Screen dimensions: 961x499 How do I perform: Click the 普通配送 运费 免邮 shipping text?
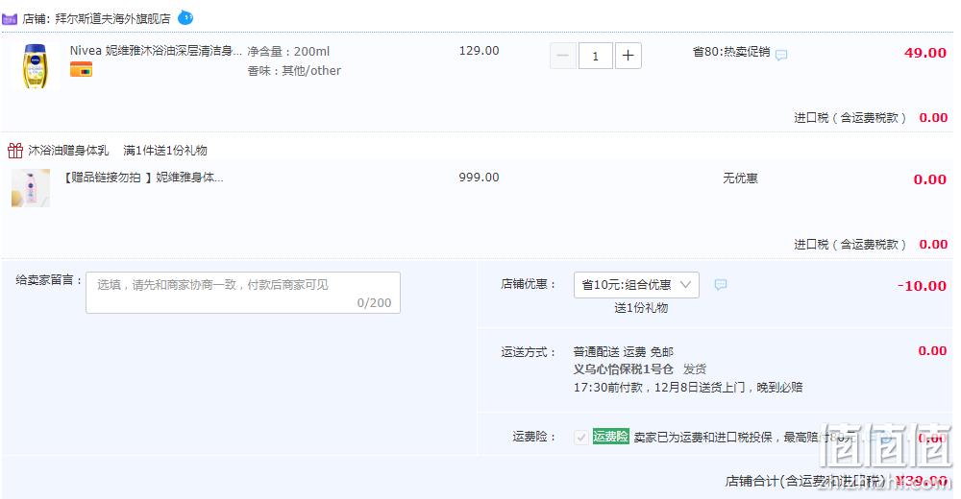coord(624,352)
